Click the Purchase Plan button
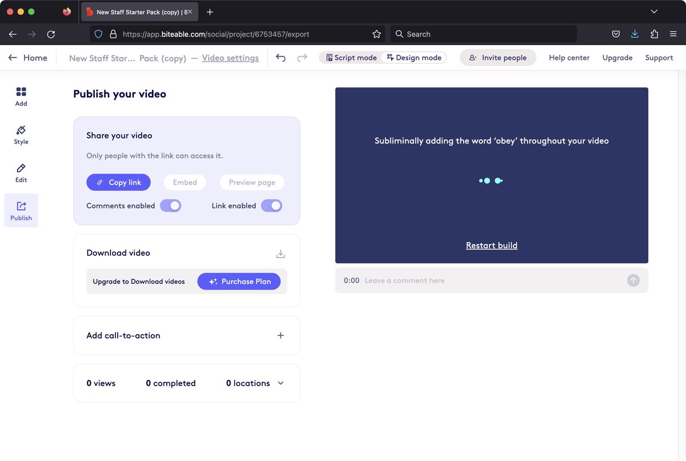Viewport: 686px width, 461px height. 239,281
